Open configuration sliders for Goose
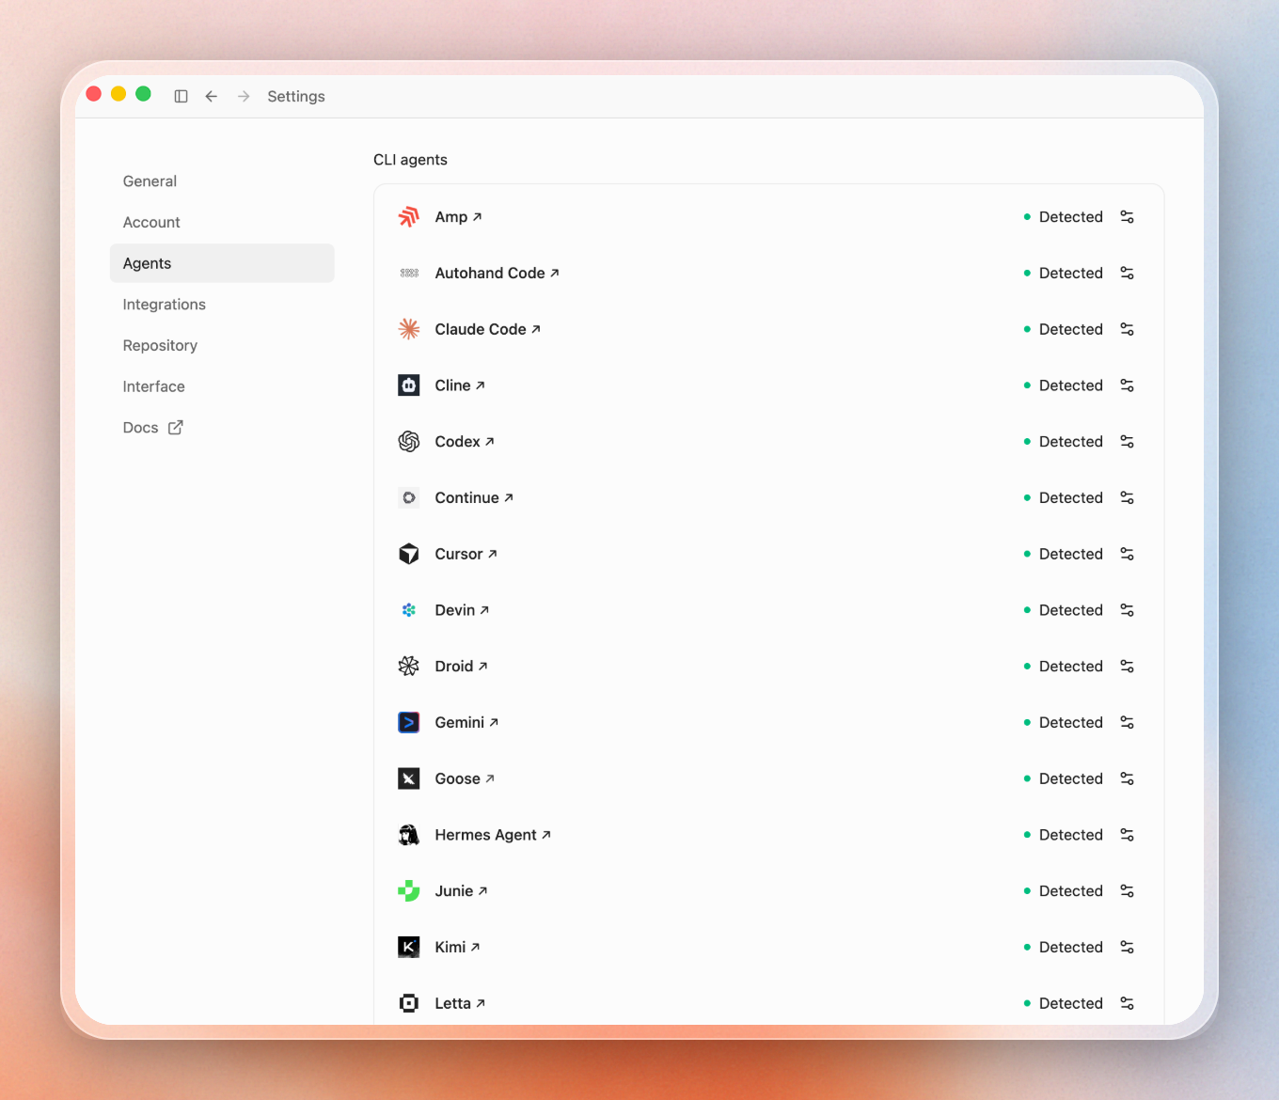Viewport: 1279px width, 1100px height. tap(1127, 778)
